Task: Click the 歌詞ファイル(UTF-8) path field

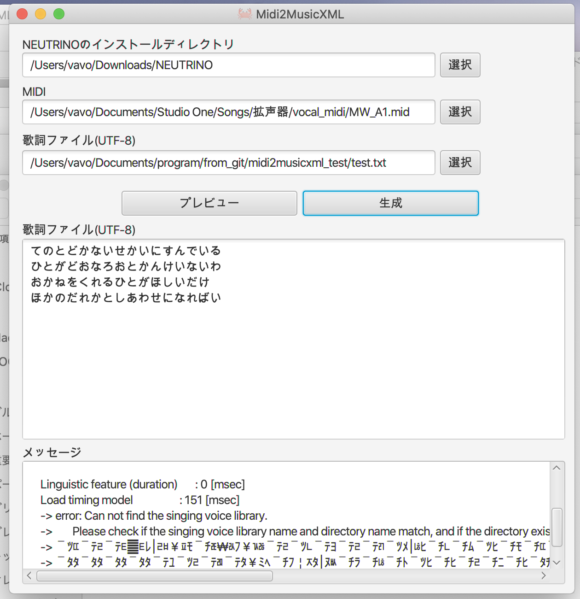Action: (229, 163)
